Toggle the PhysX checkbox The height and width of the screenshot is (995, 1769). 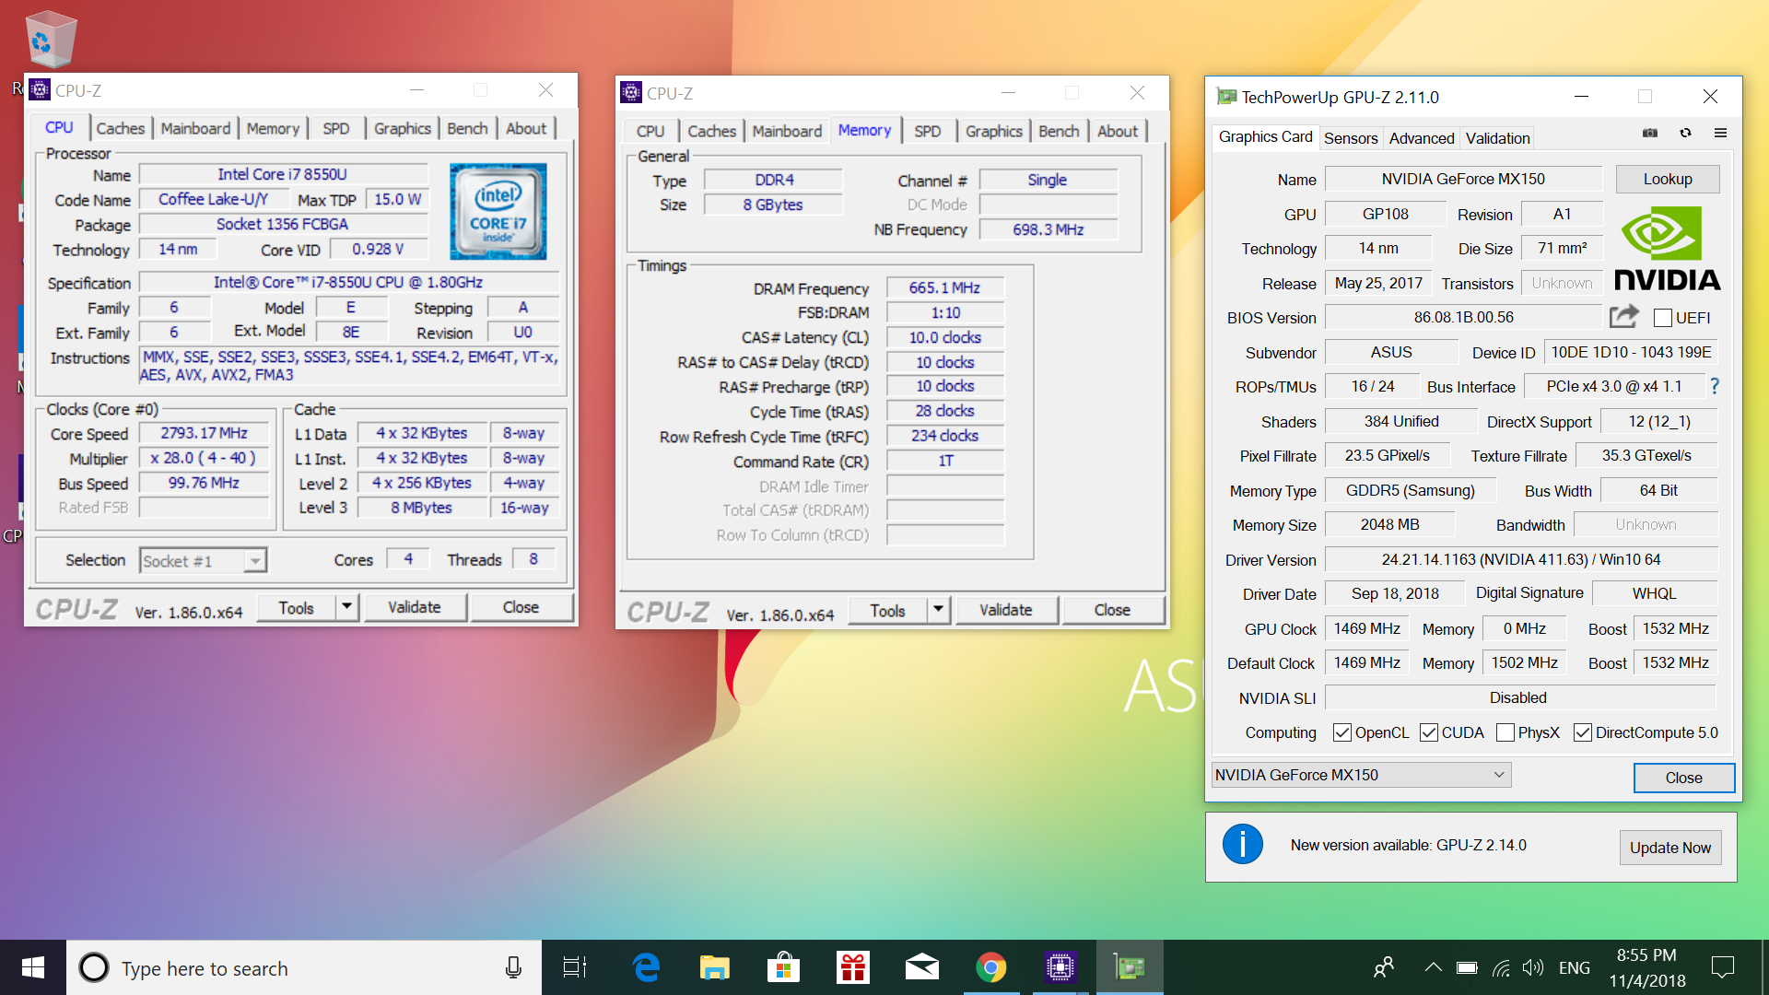pyautogui.click(x=1505, y=732)
